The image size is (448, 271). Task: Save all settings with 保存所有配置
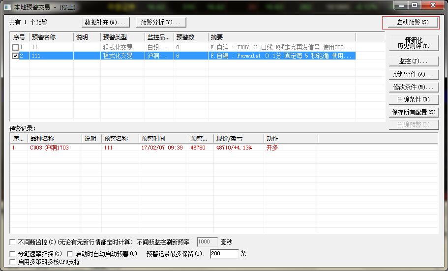point(413,112)
